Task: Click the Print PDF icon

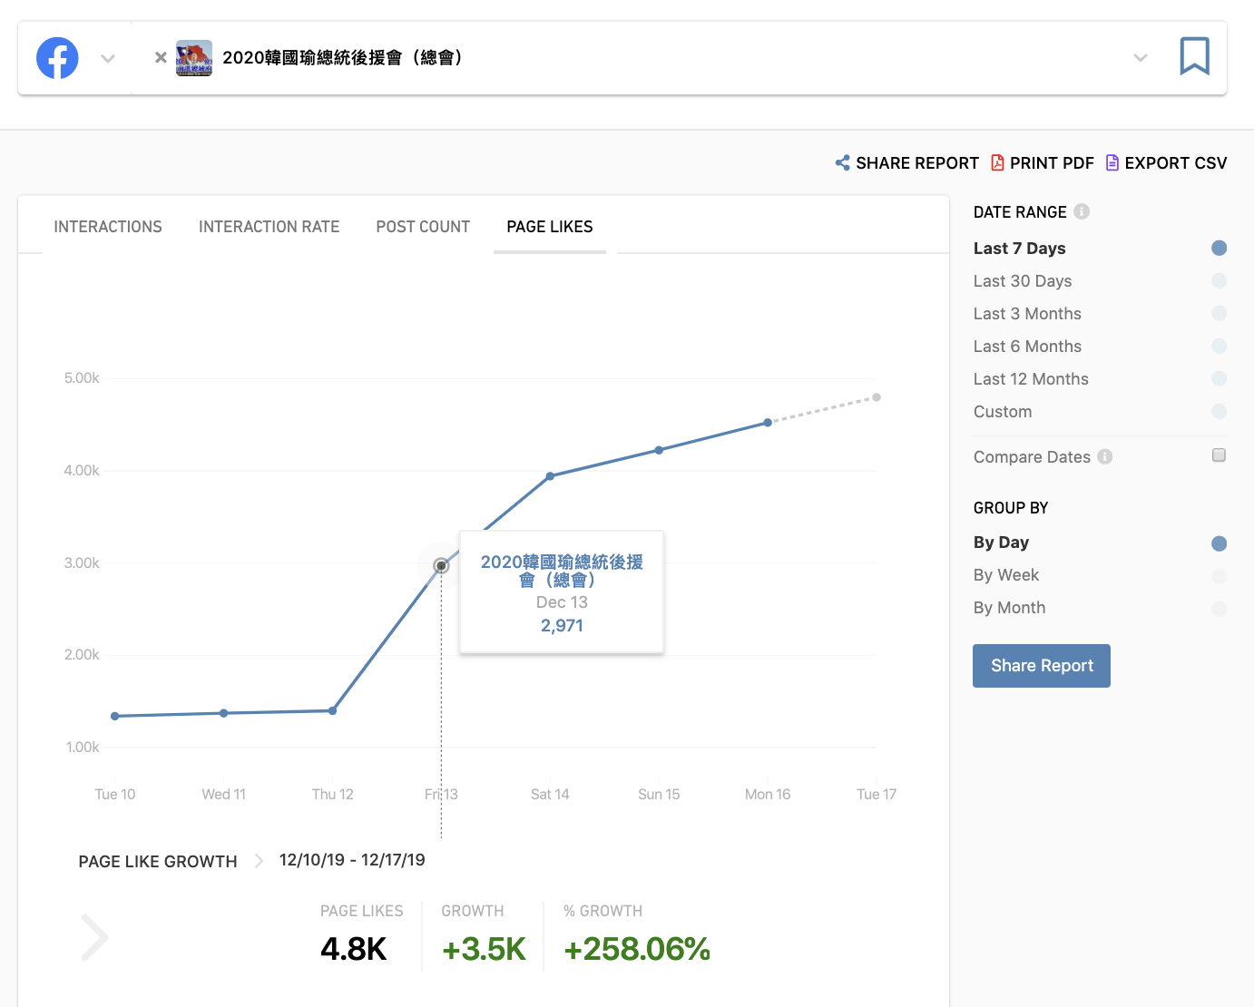Action: [x=997, y=163]
